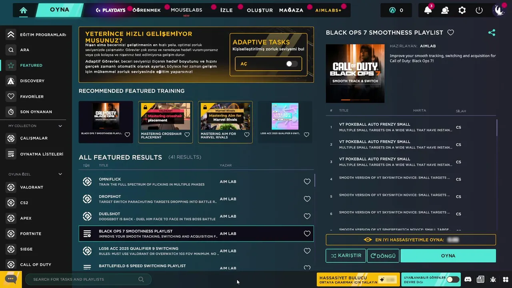Open Çalışmalar in sidebar

click(36, 138)
